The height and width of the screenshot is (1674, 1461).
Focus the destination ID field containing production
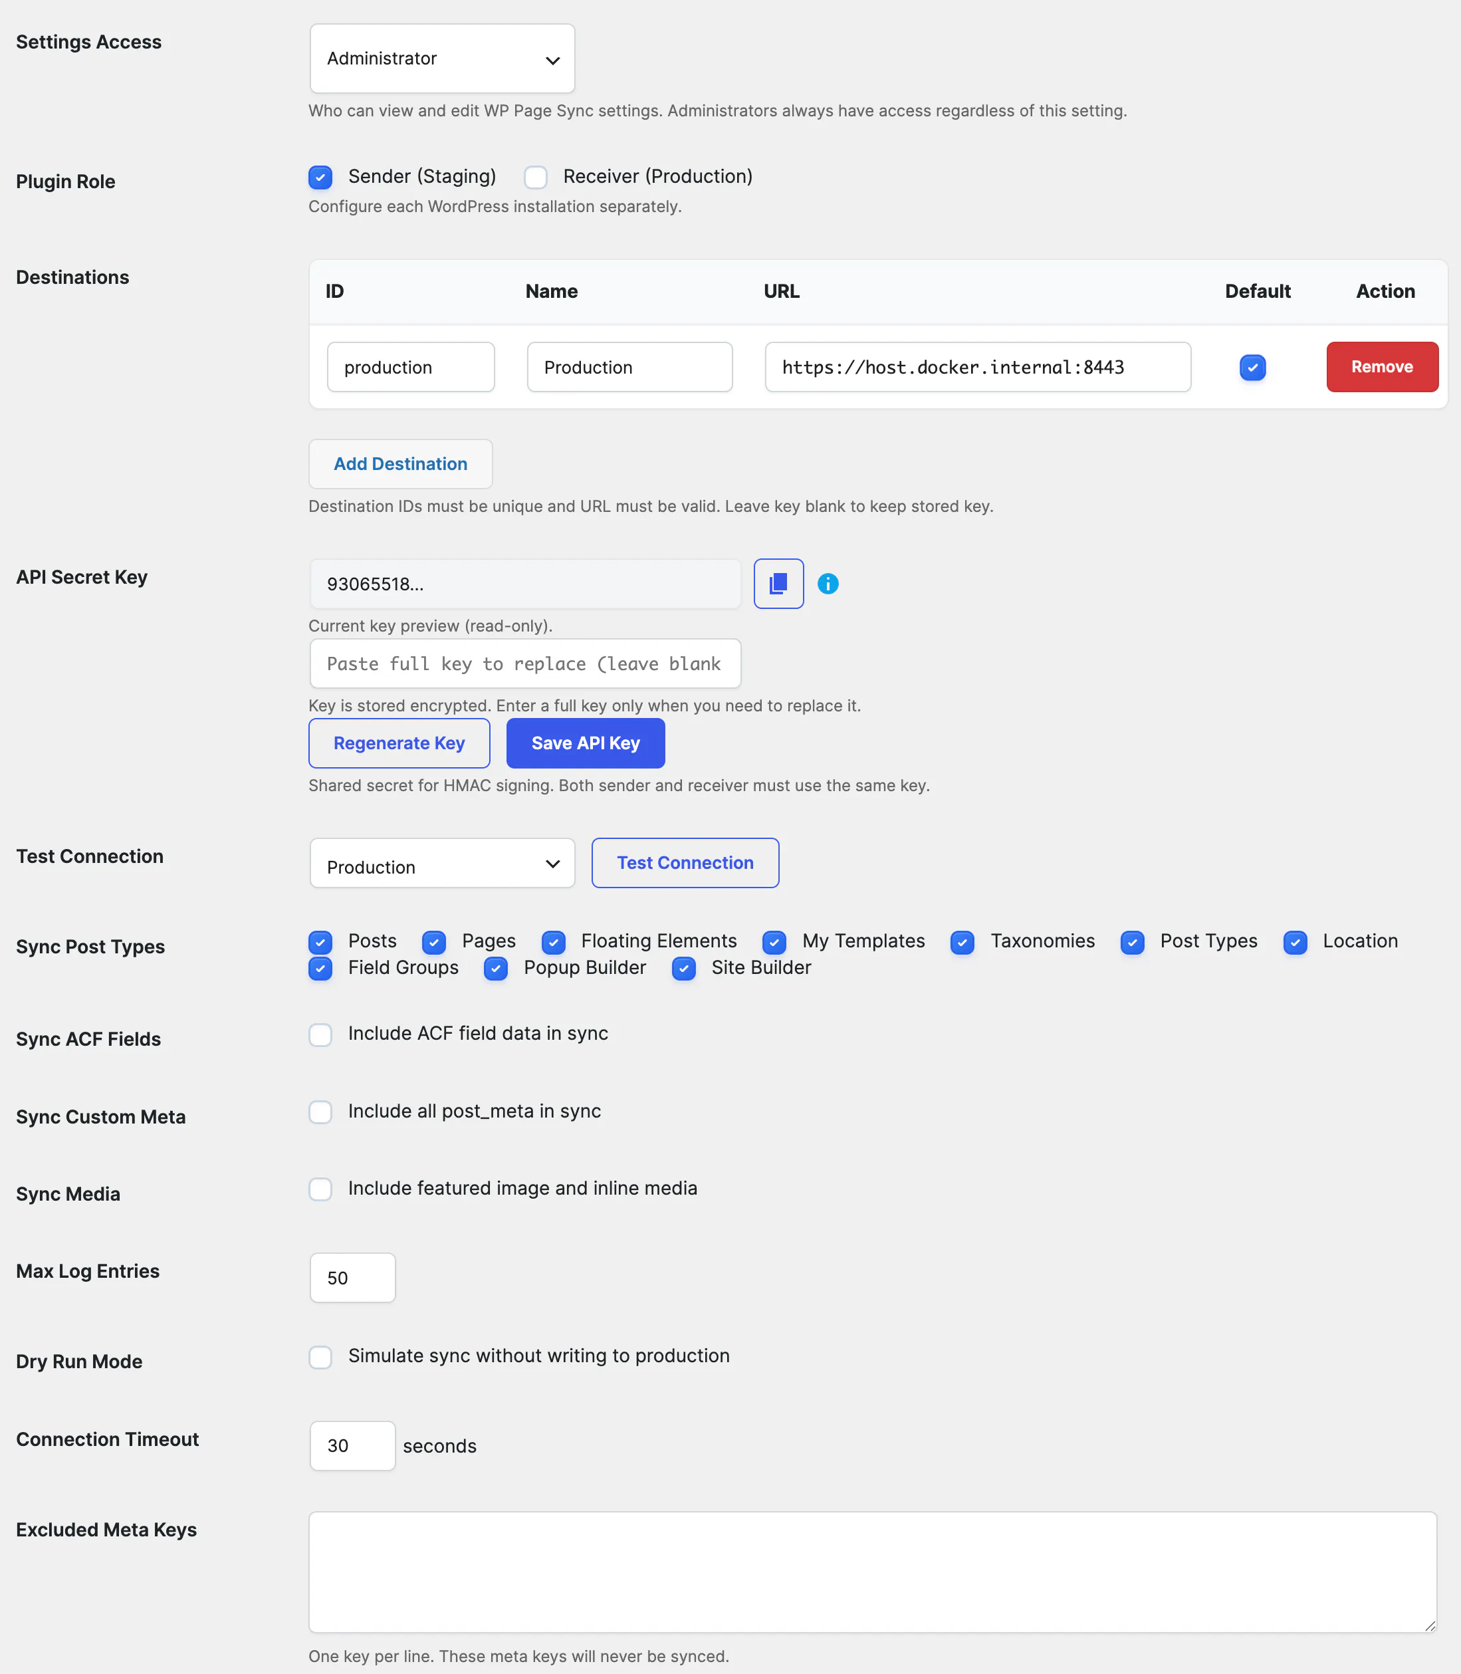click(x=411, y=367)
